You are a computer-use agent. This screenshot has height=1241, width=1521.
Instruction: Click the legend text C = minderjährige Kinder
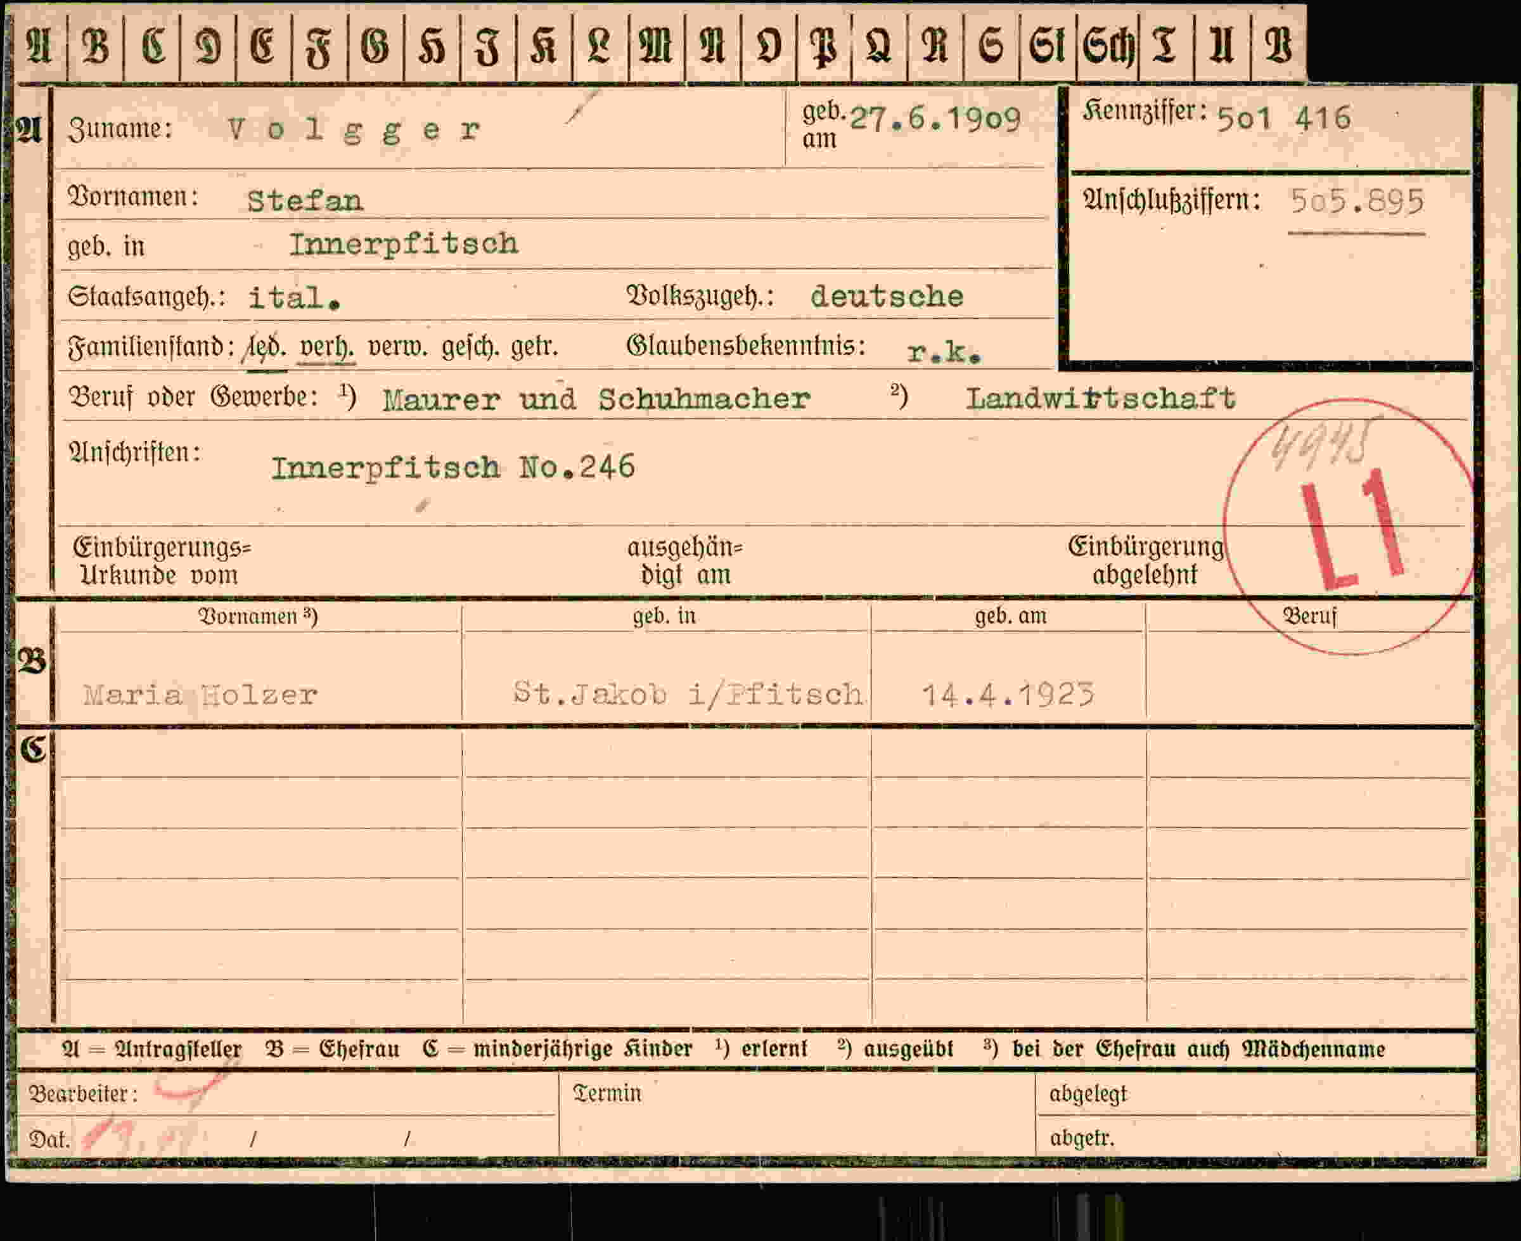click(558, 1050)
